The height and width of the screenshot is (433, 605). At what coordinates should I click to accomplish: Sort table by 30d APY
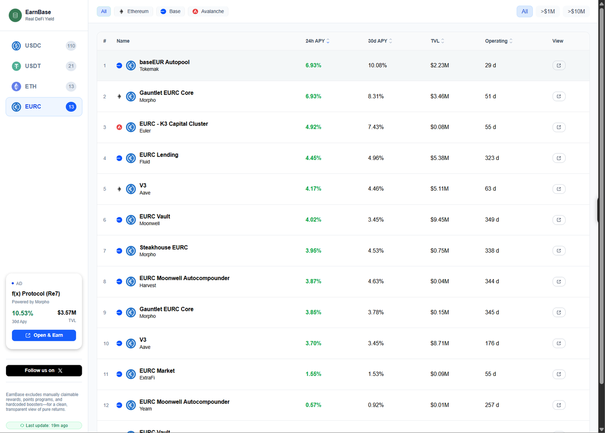[x=380, y=41]
